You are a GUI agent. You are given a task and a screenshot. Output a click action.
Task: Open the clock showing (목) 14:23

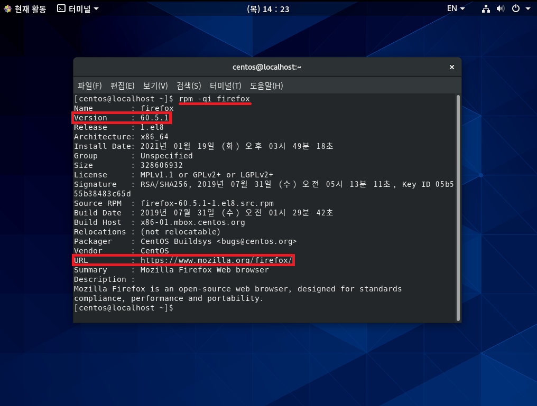click(268, 9)
